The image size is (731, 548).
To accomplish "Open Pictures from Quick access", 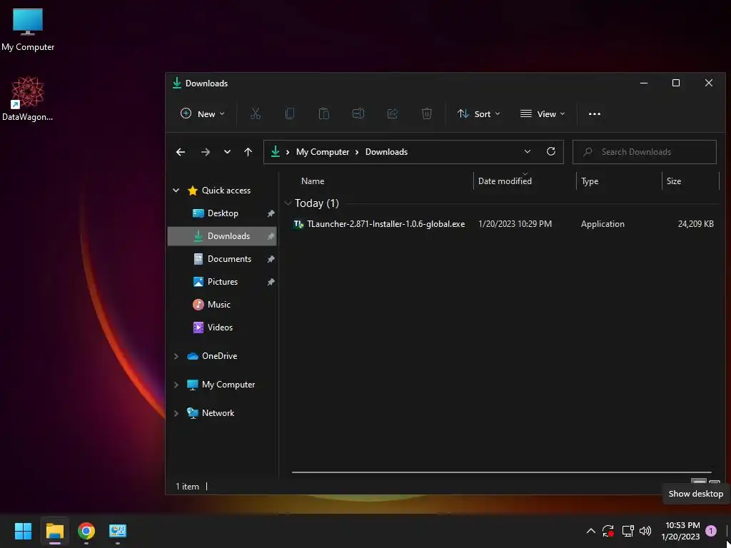I will click(222, 282).
